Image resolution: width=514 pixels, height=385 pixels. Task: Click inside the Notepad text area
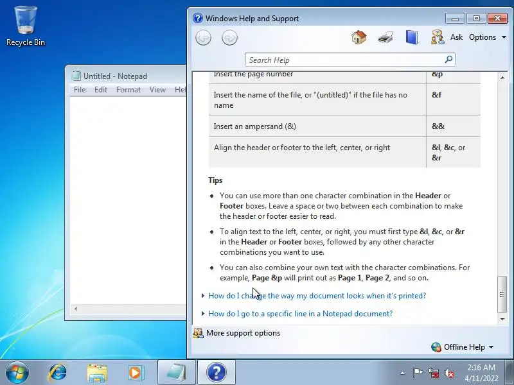click(128, 200)
